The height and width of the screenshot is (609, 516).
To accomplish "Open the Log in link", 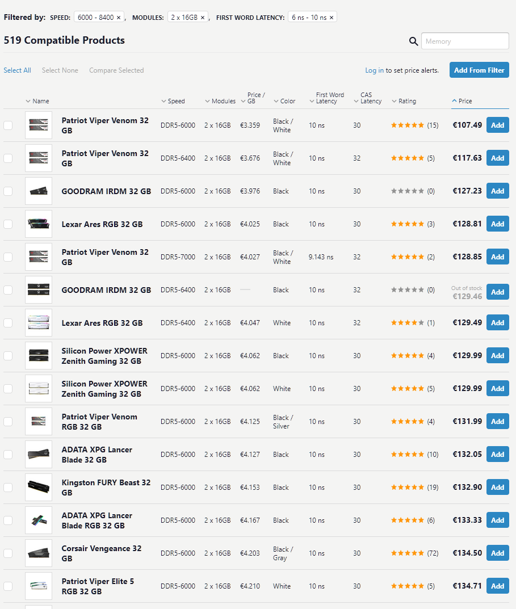I will tap(374, 70).
